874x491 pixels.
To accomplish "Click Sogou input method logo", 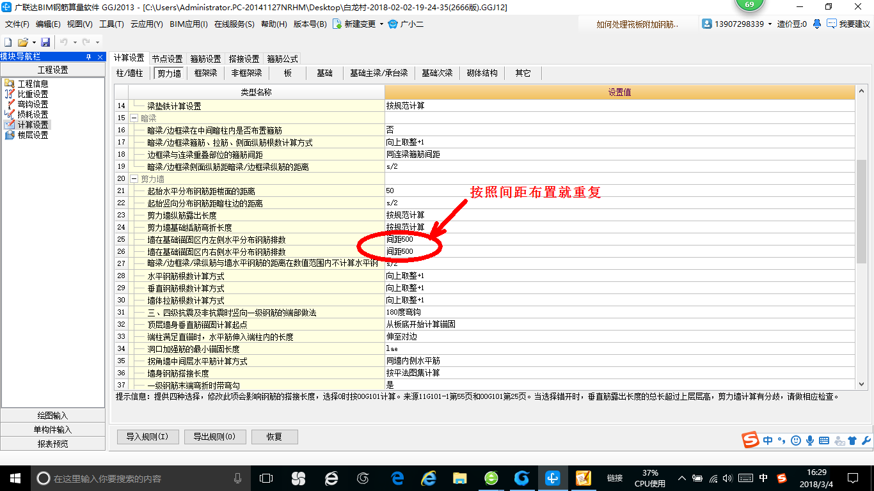I will click(x=751, y=440).
